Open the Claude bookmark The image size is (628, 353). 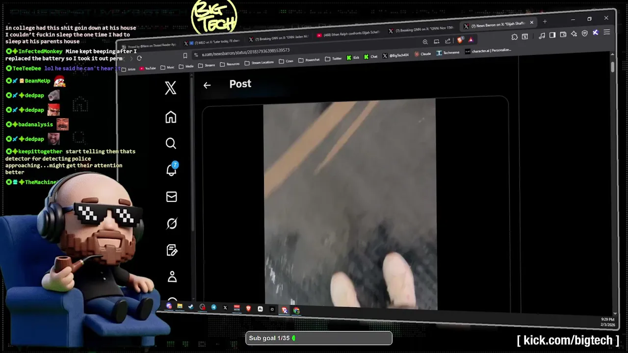[x=422, y=54]
